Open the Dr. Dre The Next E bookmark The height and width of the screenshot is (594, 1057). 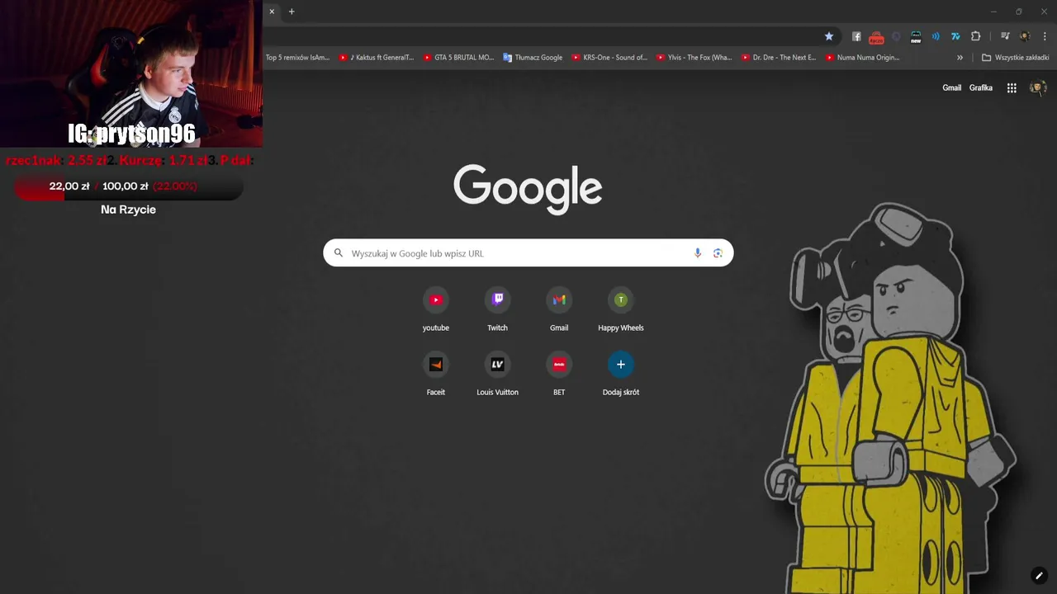click(x=779, y=58)
